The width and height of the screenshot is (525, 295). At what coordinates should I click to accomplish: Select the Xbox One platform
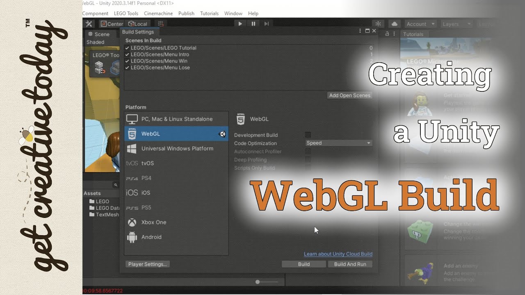click(176, 222)
